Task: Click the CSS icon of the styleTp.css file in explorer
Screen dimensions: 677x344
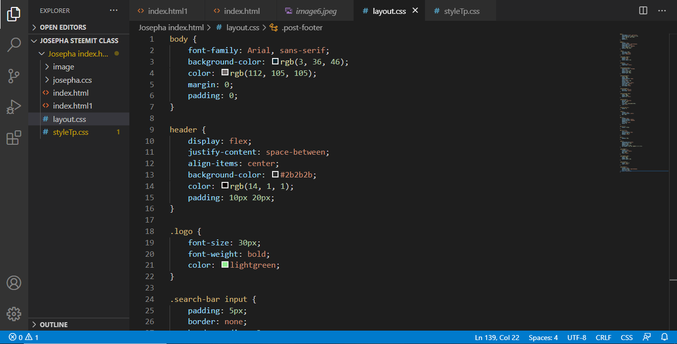Action: pos(46,132)
